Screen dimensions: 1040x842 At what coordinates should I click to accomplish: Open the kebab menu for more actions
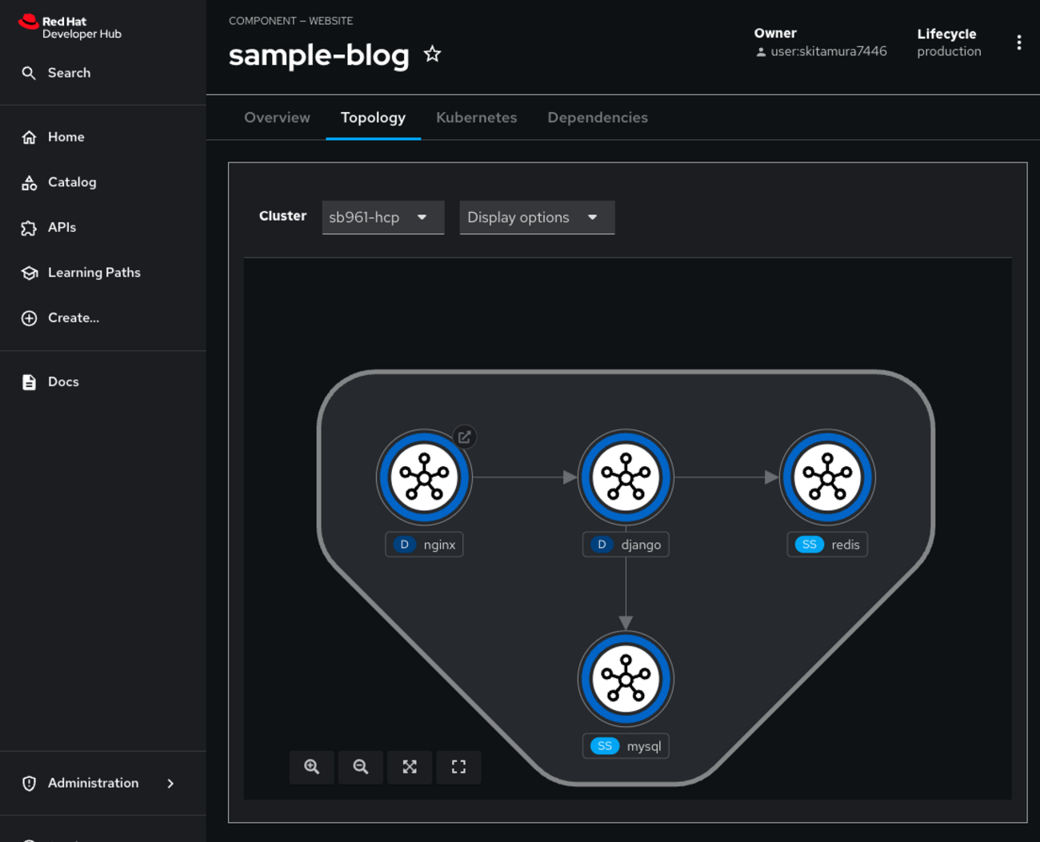pyautogui.click(x=1018, y=42)
